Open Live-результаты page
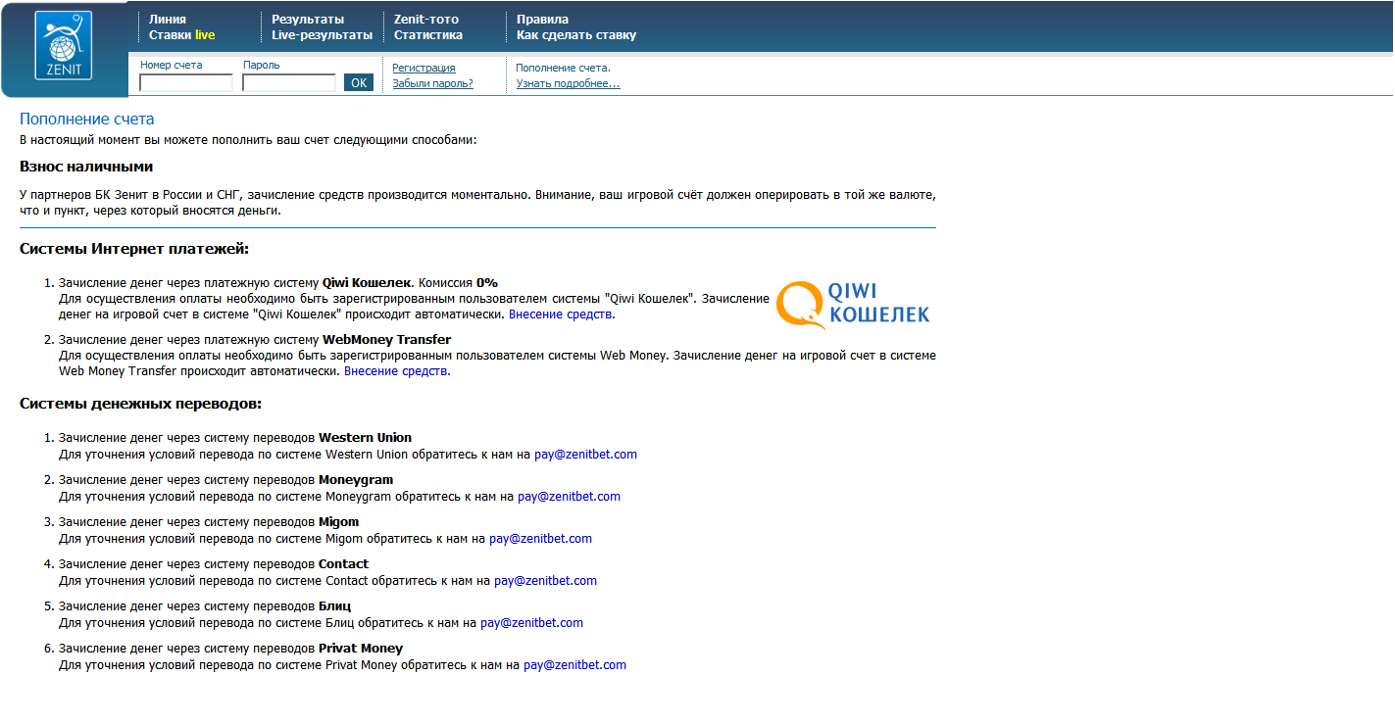 click(x=322, y=35)
